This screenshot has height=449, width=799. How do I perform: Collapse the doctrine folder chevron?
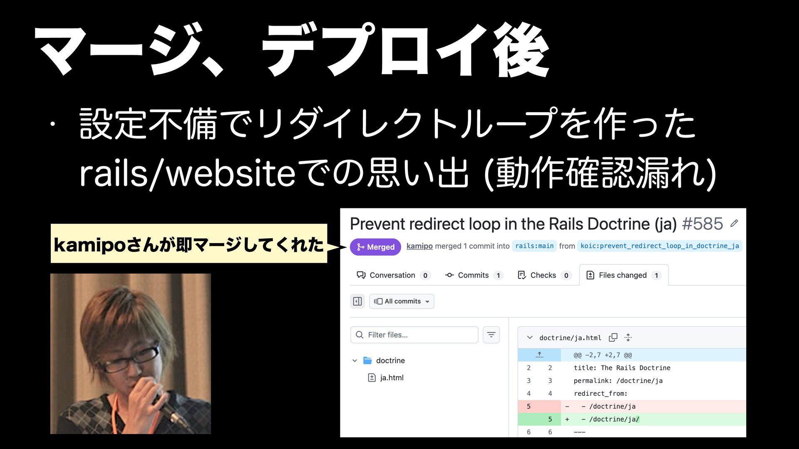point(355,360)
